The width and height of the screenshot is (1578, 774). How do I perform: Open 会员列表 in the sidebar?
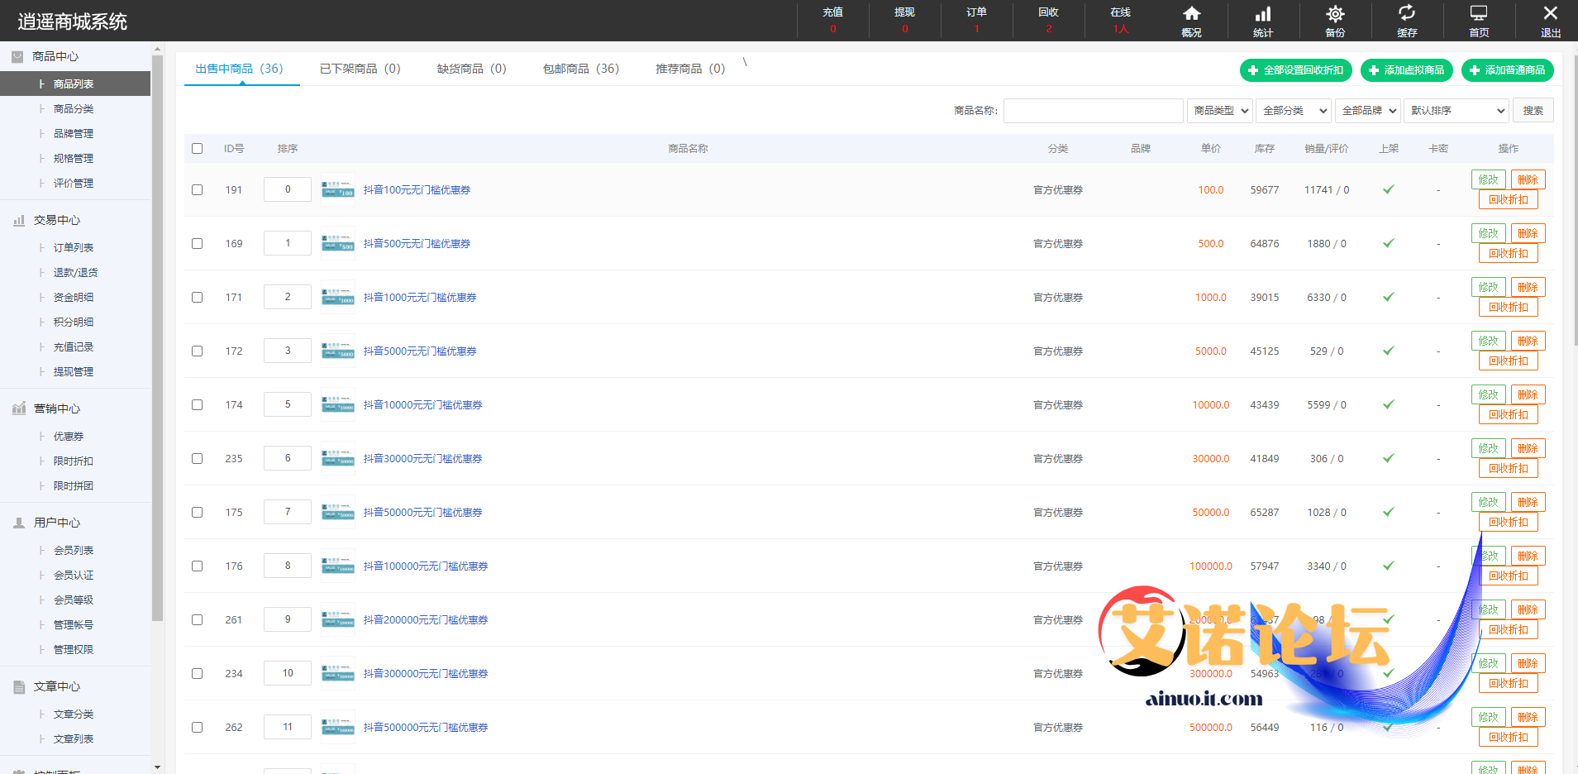(74, 551)
